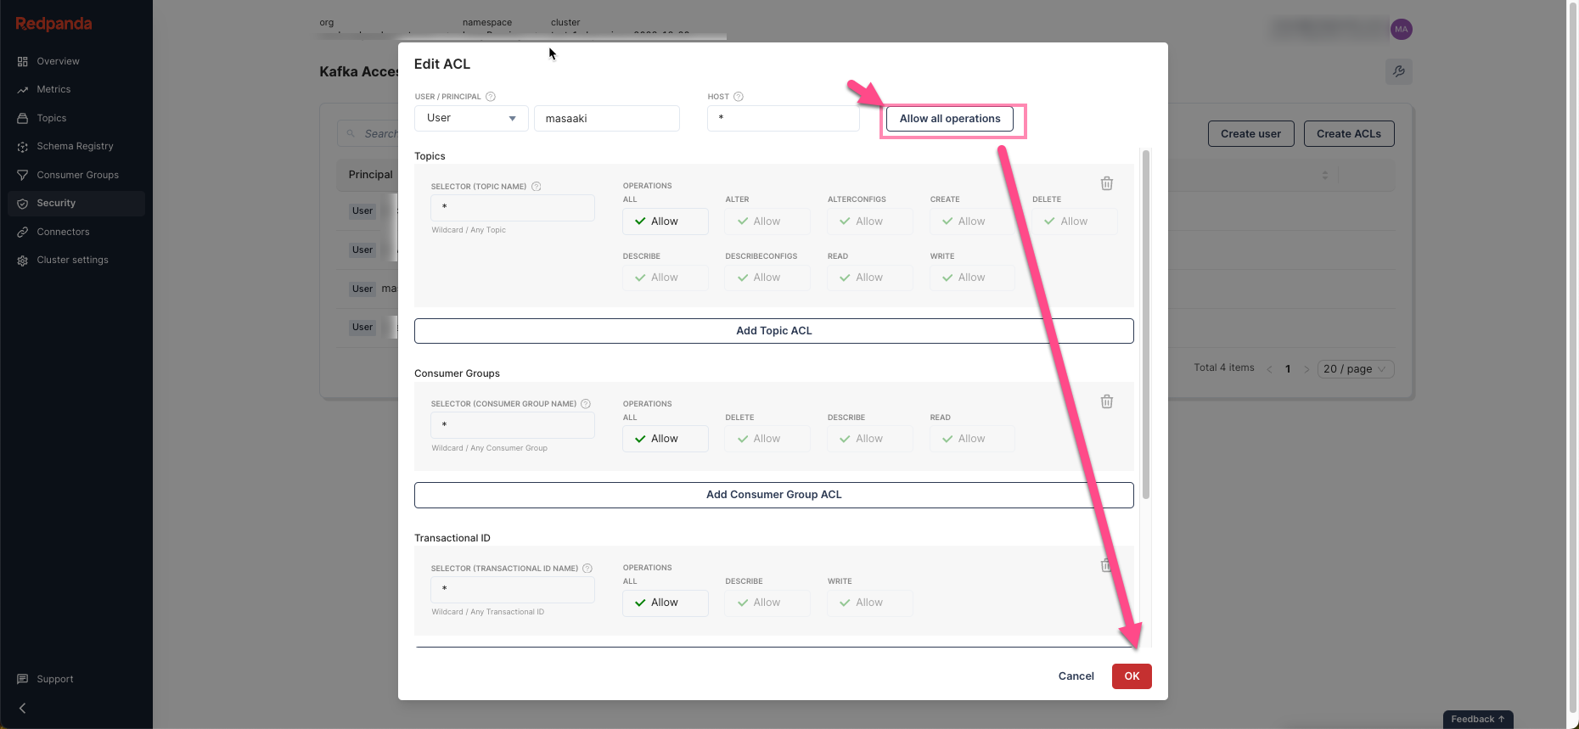Collapse sidebar with bottom-left chevron
Viewport: 1579px width, 729px height.
tap(22, 708)
